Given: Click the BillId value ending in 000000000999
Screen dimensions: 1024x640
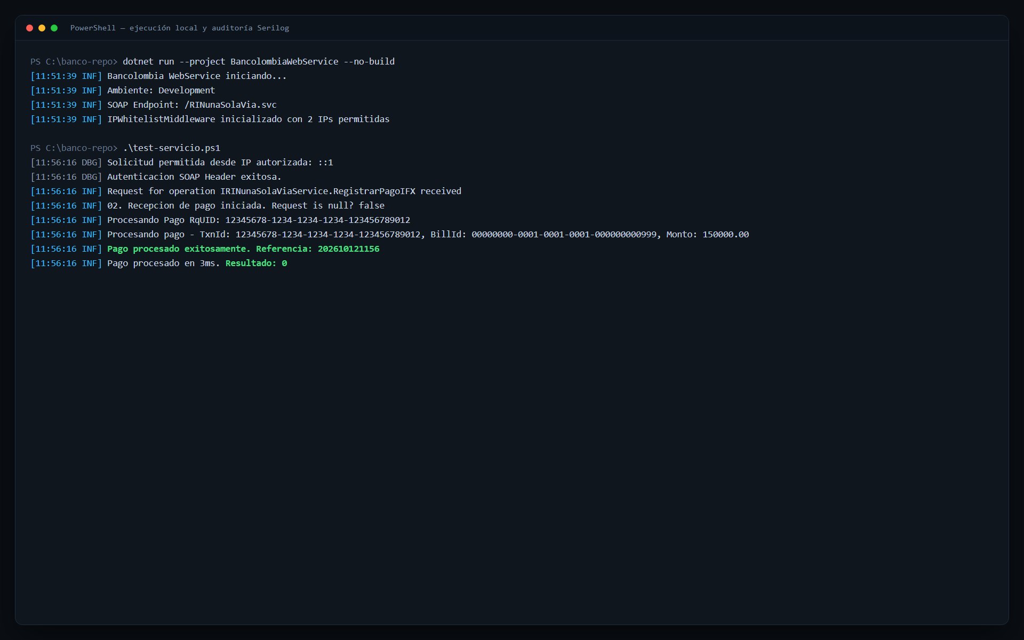Looking at the screenshot, I should point(564,234).
